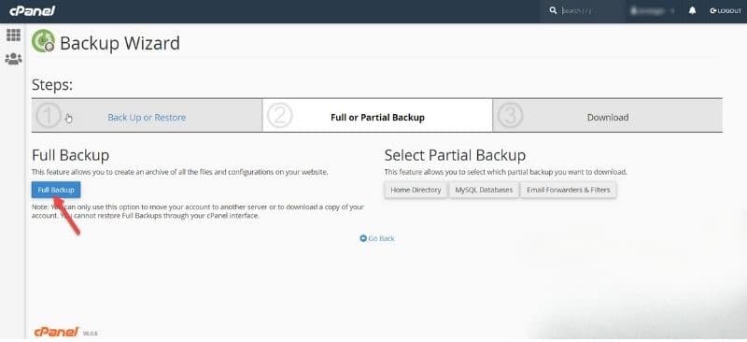The width and height of the screenshot is (747, 342).
Task: Click the cPanel logo in header
Action: pos(33,10)
